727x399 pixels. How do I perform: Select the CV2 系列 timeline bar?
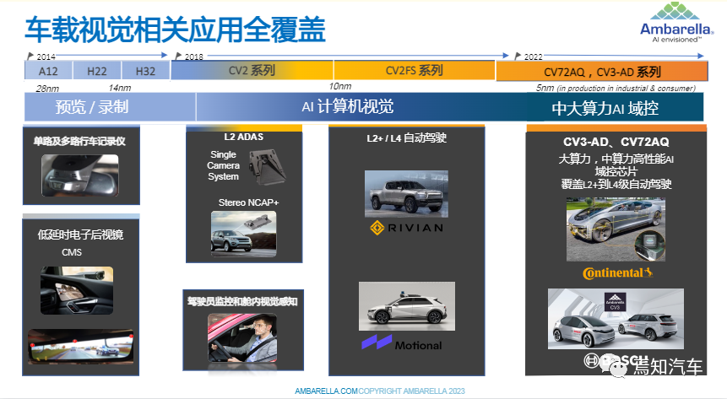click(x=252, y=72)
